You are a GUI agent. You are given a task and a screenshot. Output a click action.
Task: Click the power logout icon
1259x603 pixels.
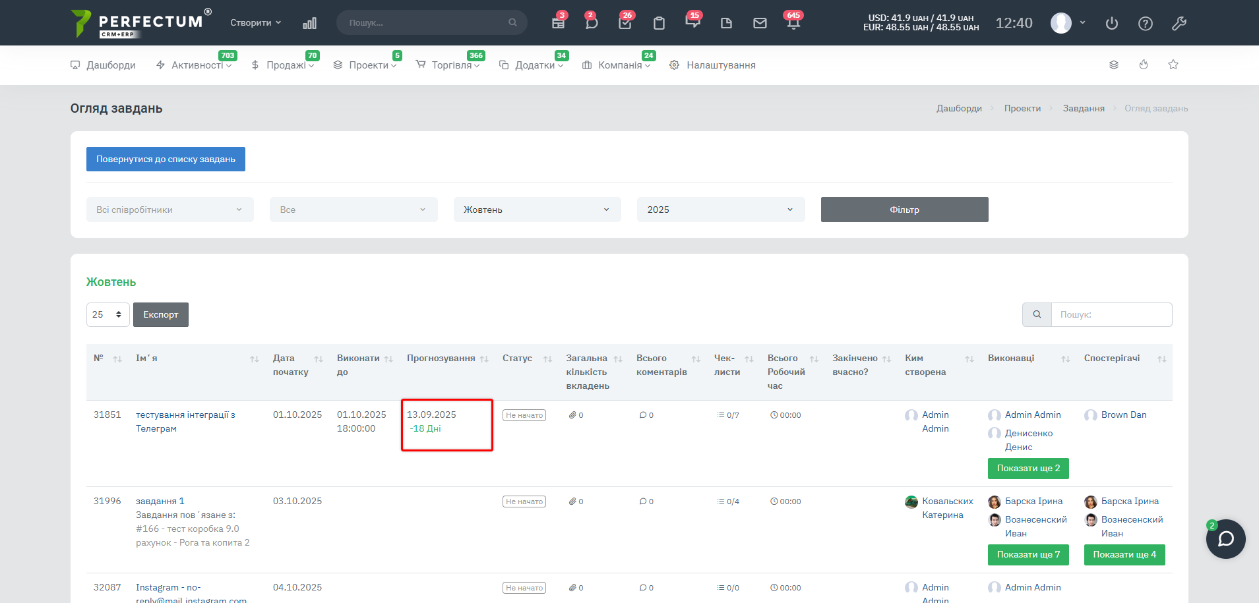point(1112,23)
